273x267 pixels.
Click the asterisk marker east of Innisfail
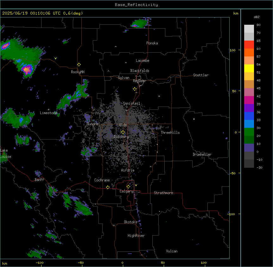(x=159, y=96)
